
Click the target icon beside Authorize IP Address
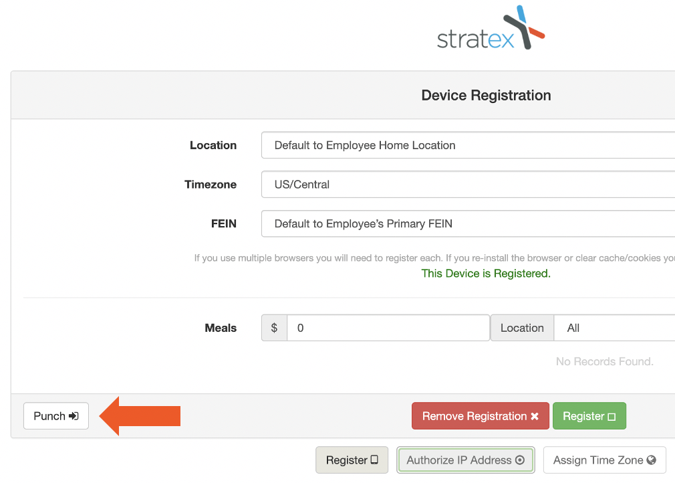point(520,460)
